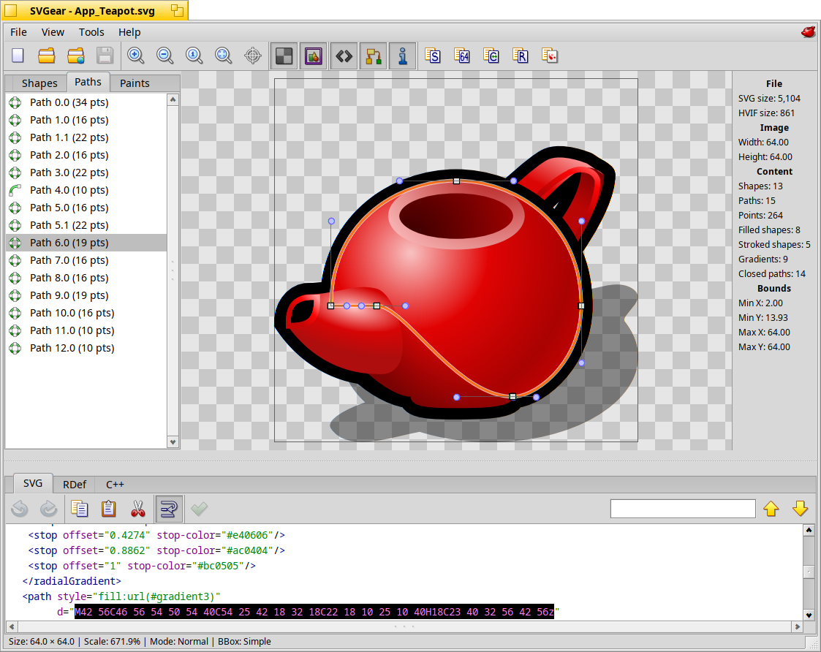Toggle the info statistics panel button
Image resolution: width=821 pixels, height=652 pixels.
click(x=402, y=56)
